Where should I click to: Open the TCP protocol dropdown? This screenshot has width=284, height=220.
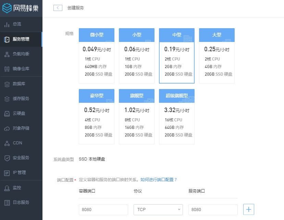pyautogui.click(x=158, y=209)
